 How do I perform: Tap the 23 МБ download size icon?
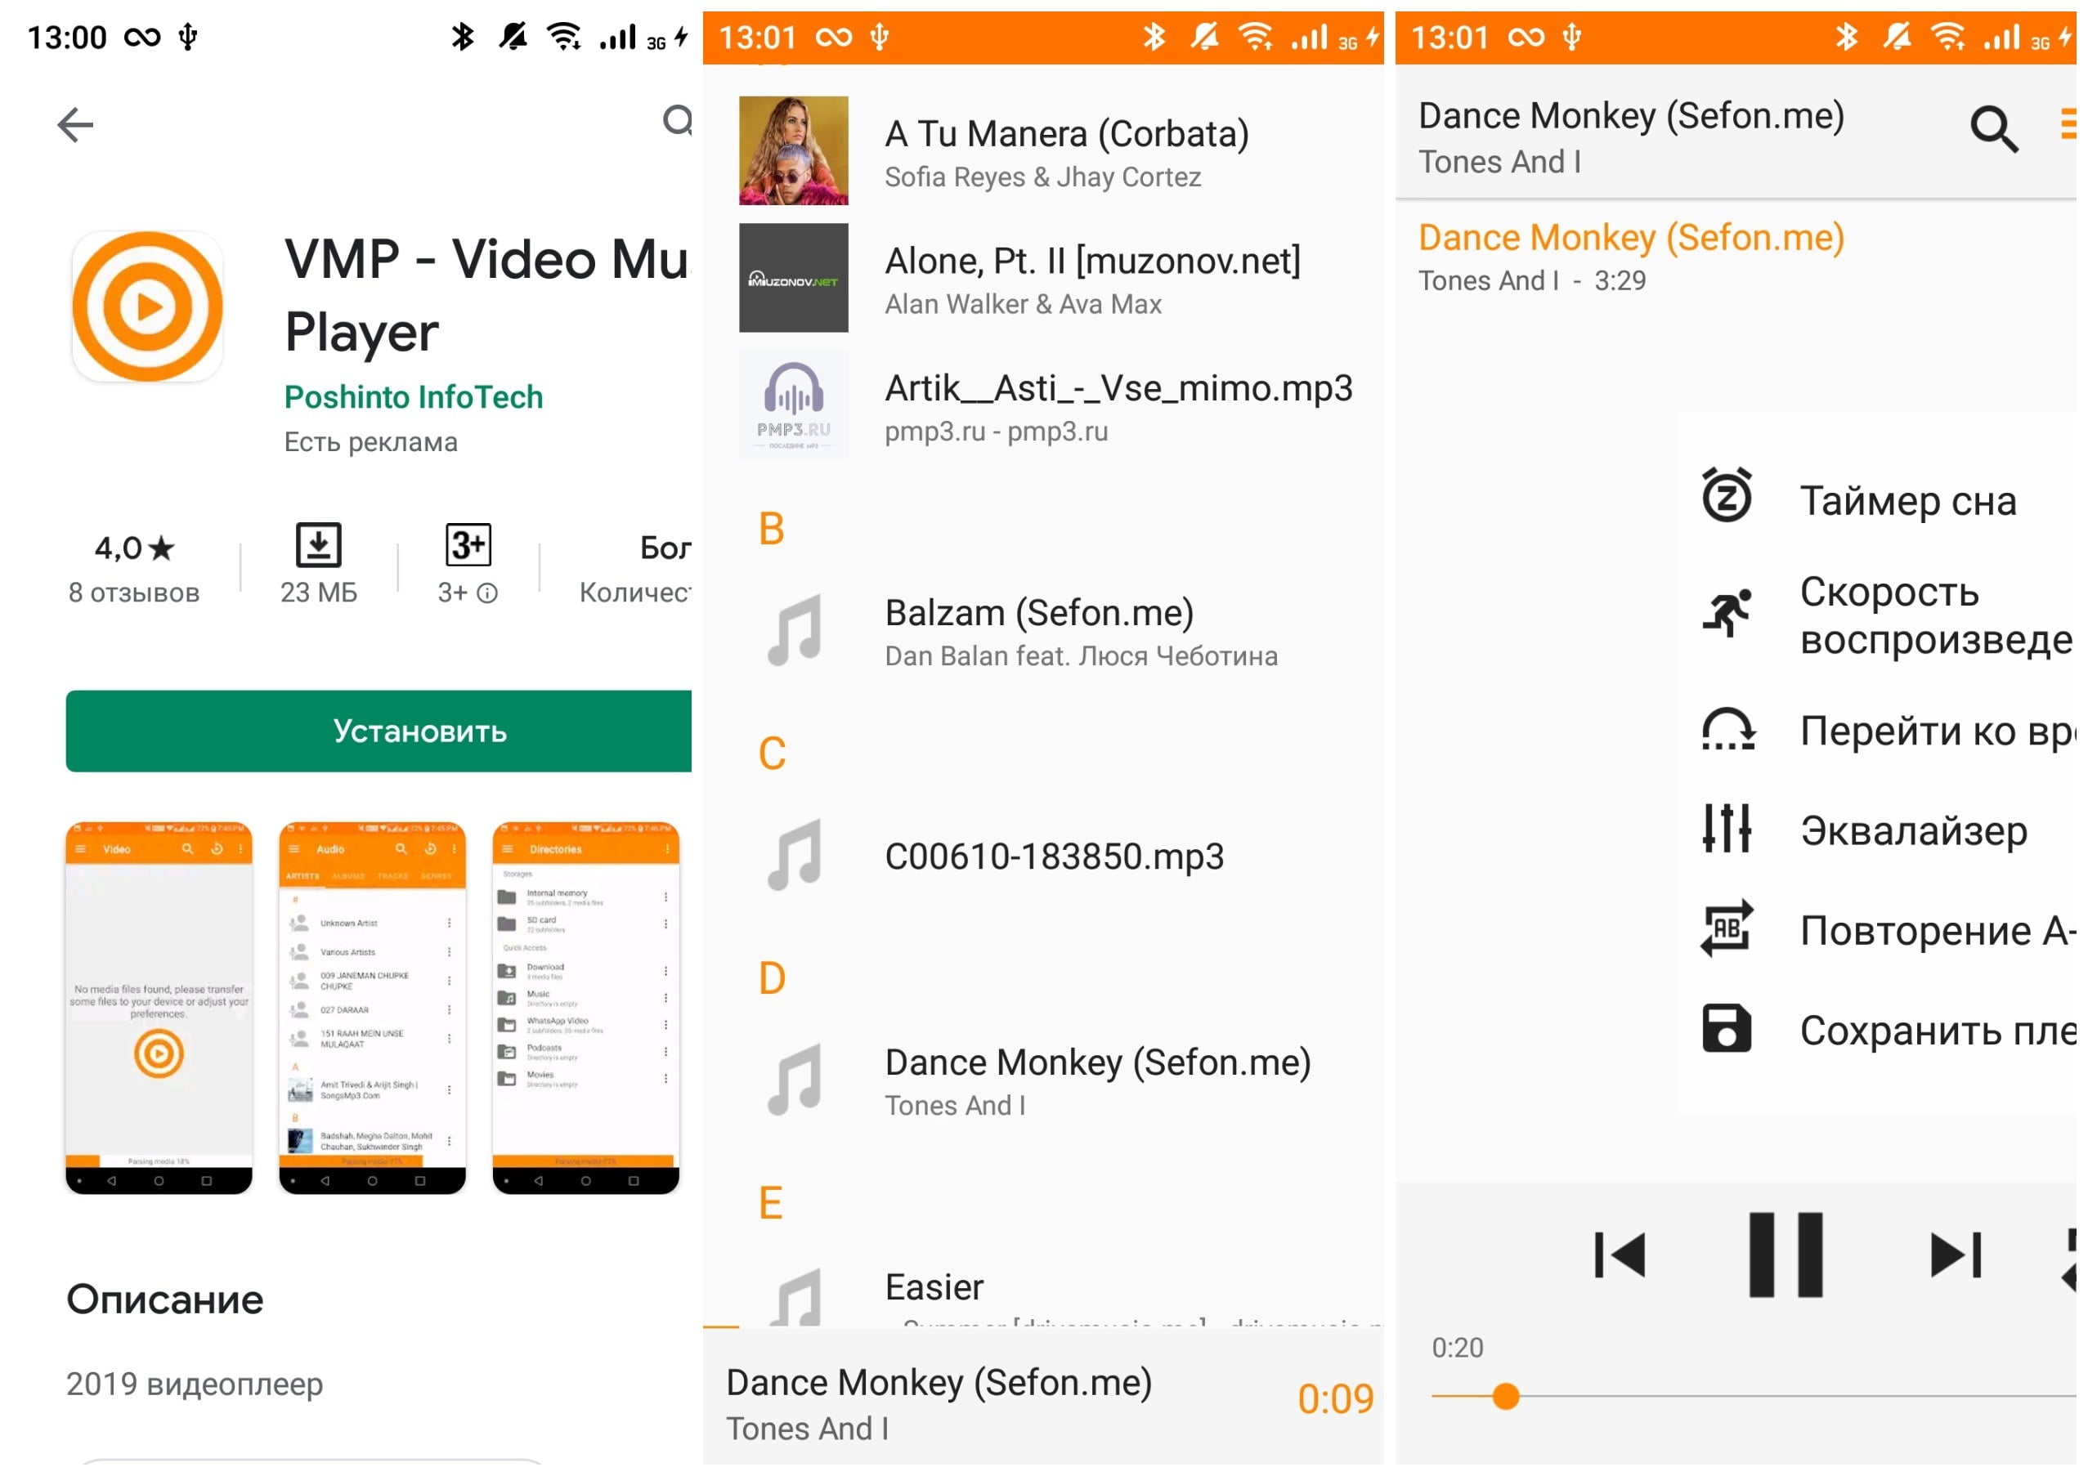[x=318, y=545]
